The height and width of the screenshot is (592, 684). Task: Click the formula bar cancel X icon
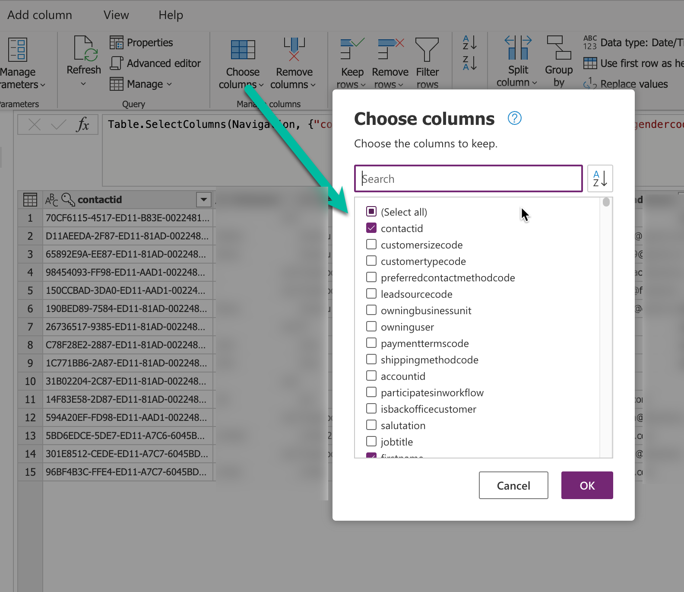[35, 125]
